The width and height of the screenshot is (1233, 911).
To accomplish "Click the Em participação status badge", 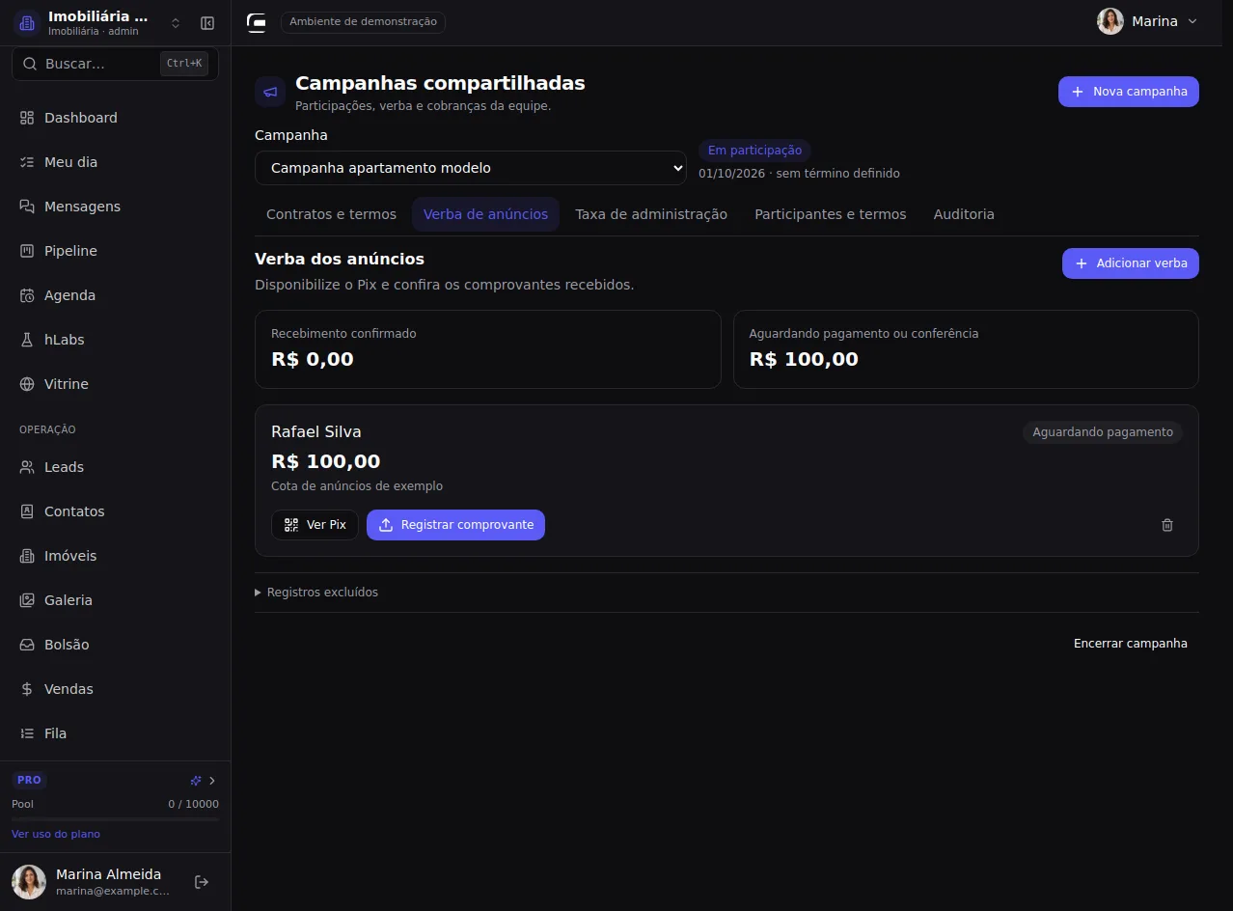I will tap(754, 151).
